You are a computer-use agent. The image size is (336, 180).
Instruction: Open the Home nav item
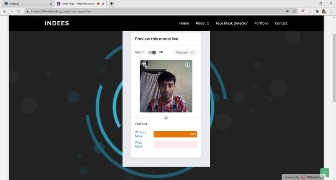184,23
